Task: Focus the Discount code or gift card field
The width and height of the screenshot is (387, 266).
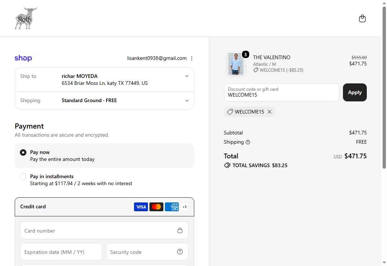Action: pos(281,92)
